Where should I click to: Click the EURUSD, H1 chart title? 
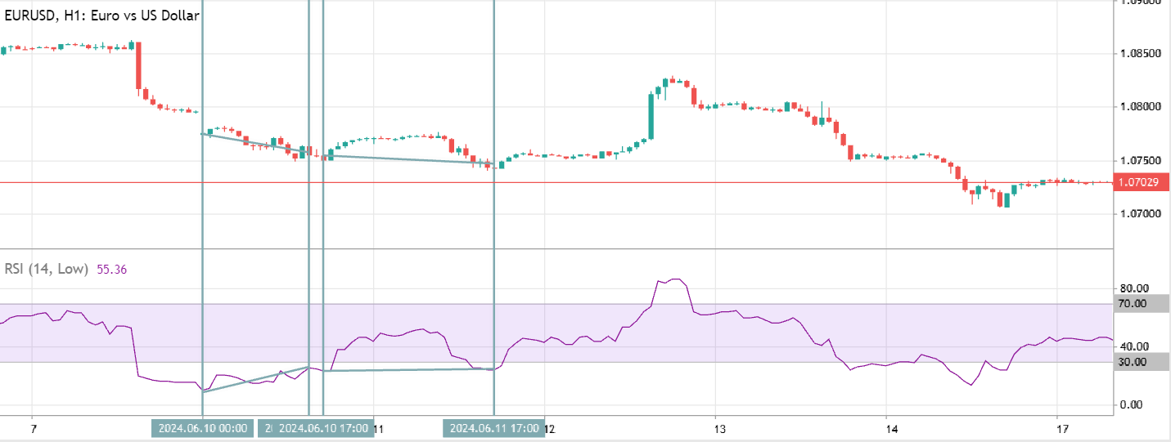click(x=101, y=16)
